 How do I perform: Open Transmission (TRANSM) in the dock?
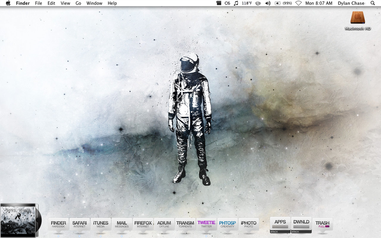[185, 224]
